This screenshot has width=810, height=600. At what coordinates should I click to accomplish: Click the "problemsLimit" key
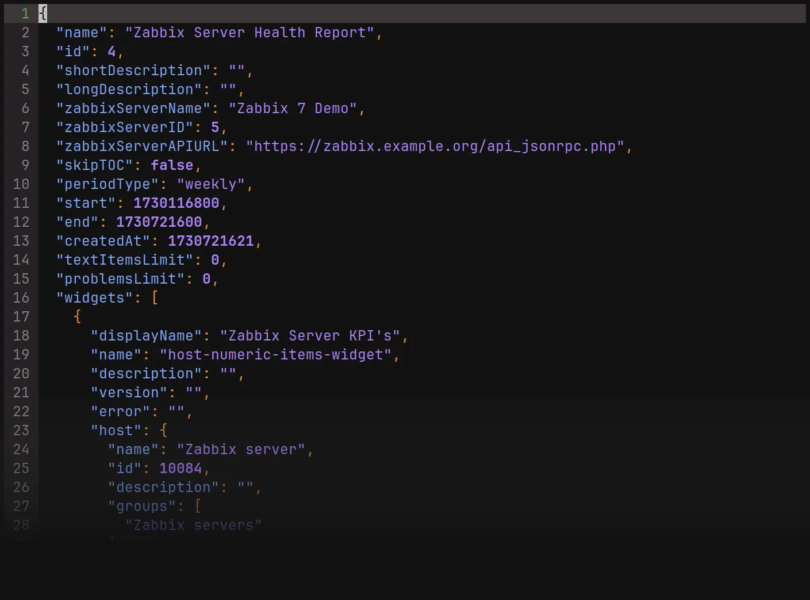pyautogui.click(x=120, y=279)
